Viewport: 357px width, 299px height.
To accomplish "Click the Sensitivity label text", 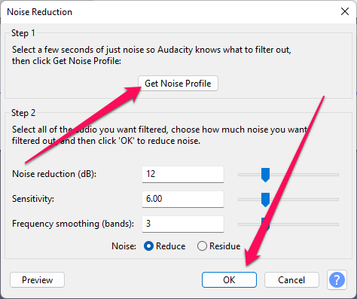I will [33, 199].
